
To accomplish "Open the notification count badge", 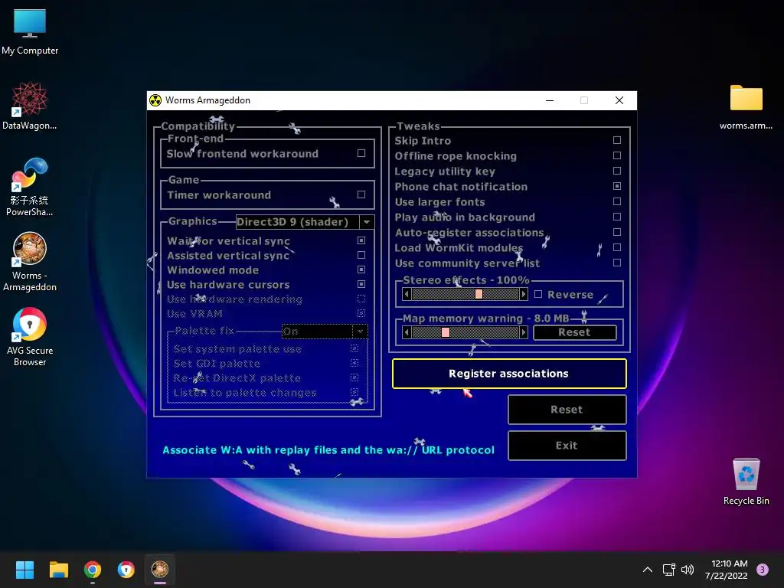I will [763, 570].
